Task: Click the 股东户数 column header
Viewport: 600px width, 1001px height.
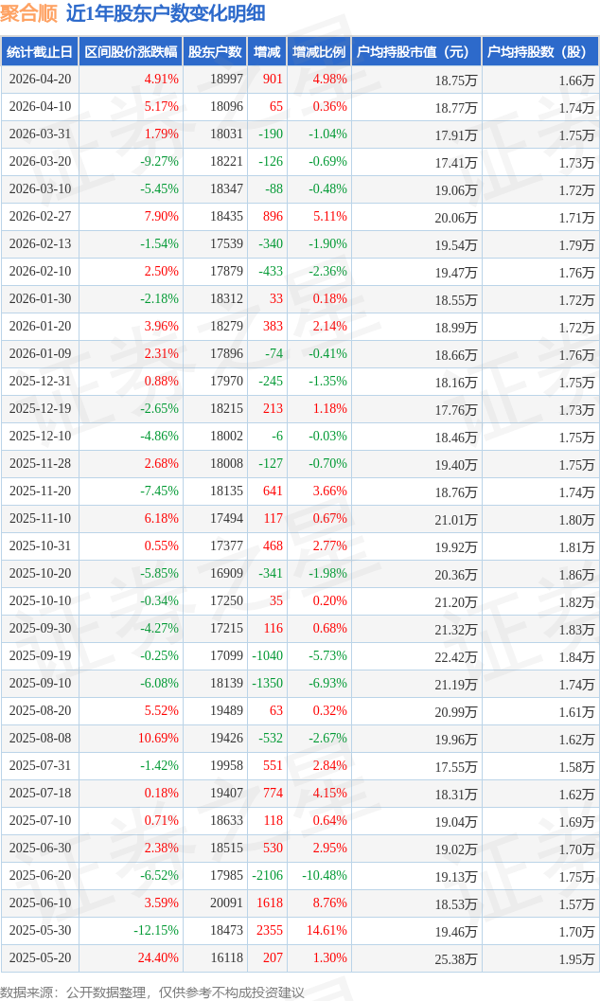Action: [215, 52]
